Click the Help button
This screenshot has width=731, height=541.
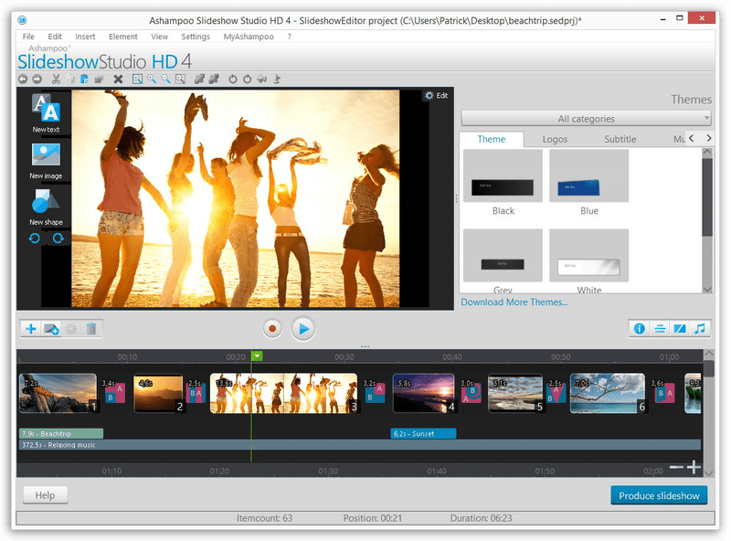pyautogui.click(x=45, y=495)
